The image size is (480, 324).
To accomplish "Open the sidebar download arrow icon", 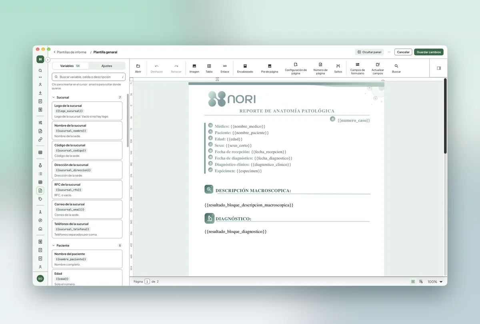I will 40,93.
